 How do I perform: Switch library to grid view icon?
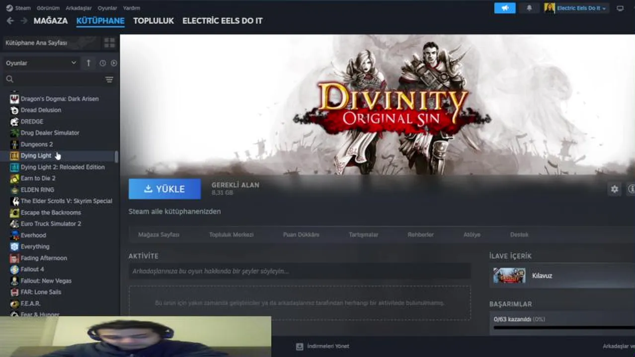pyautogui.click(x=109, y=43)
